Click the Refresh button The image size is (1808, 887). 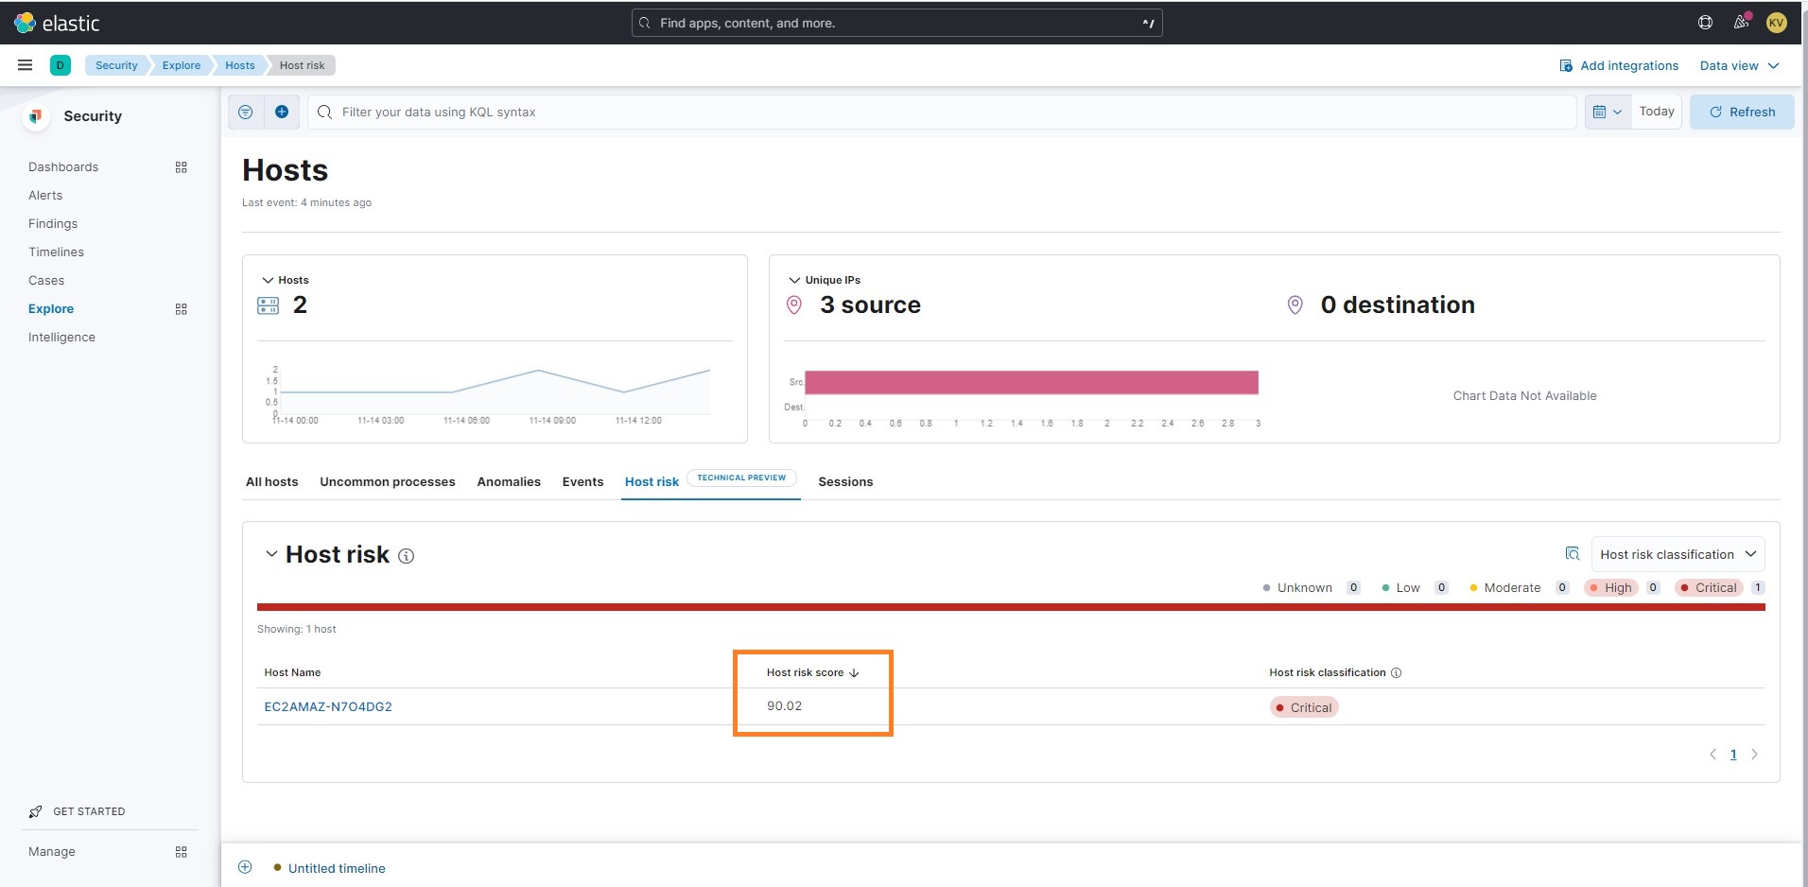pos(1741,111)
